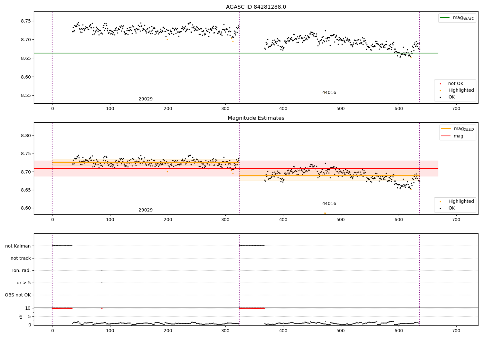
Task: Click the red line sample in mag legend
Action: pyautogui.click(x=446, y=136)
